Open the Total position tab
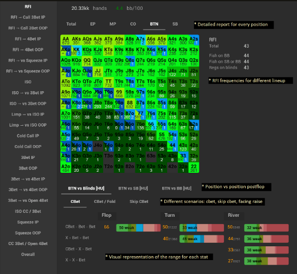 pos(71,24)
